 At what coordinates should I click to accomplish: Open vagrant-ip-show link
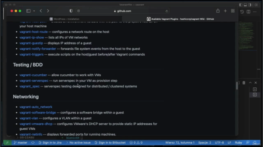32,38
